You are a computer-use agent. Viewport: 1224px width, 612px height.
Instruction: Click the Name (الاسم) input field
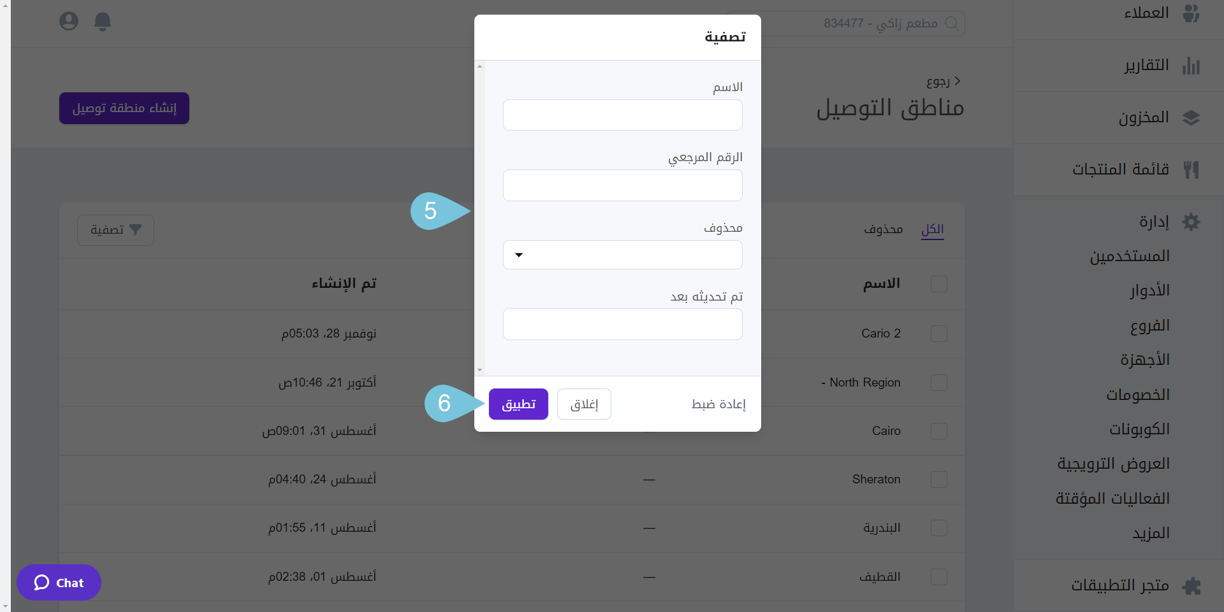[622, 115]
